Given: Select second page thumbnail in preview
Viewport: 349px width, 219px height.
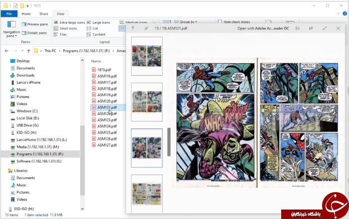Looking at the screenshot, I should (147, 102).
